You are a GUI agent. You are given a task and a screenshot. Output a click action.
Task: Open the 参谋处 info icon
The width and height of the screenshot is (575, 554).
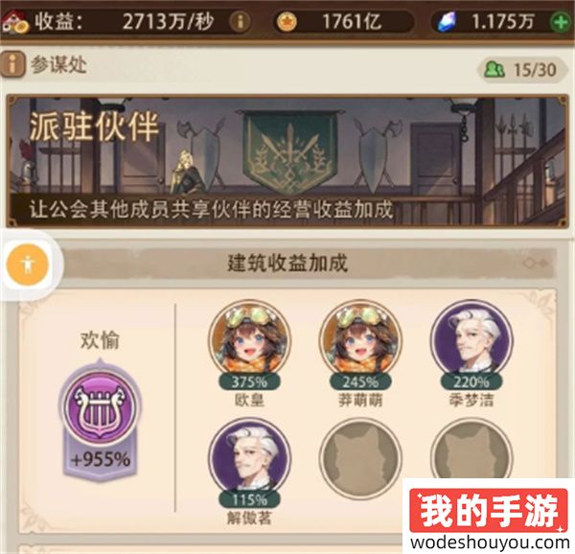pyautogui.click(x=12, y=64)
